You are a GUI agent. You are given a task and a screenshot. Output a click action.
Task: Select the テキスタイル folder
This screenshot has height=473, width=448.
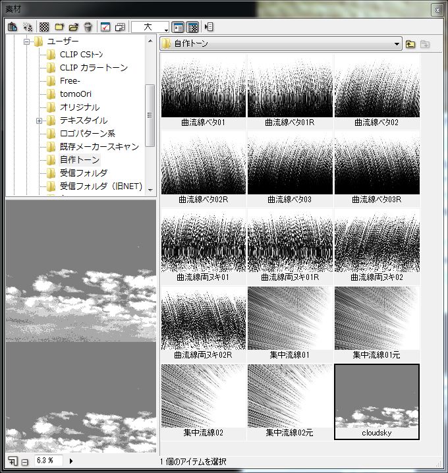(84, 121)
